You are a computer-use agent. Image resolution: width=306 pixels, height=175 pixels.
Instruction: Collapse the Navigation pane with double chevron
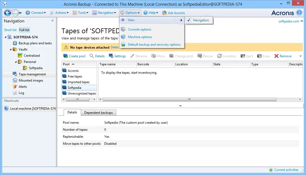tap(53, 21)
